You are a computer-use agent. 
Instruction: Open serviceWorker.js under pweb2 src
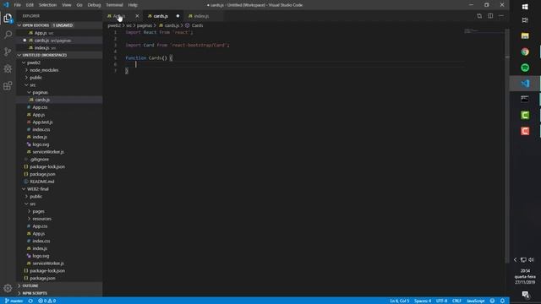48,152
